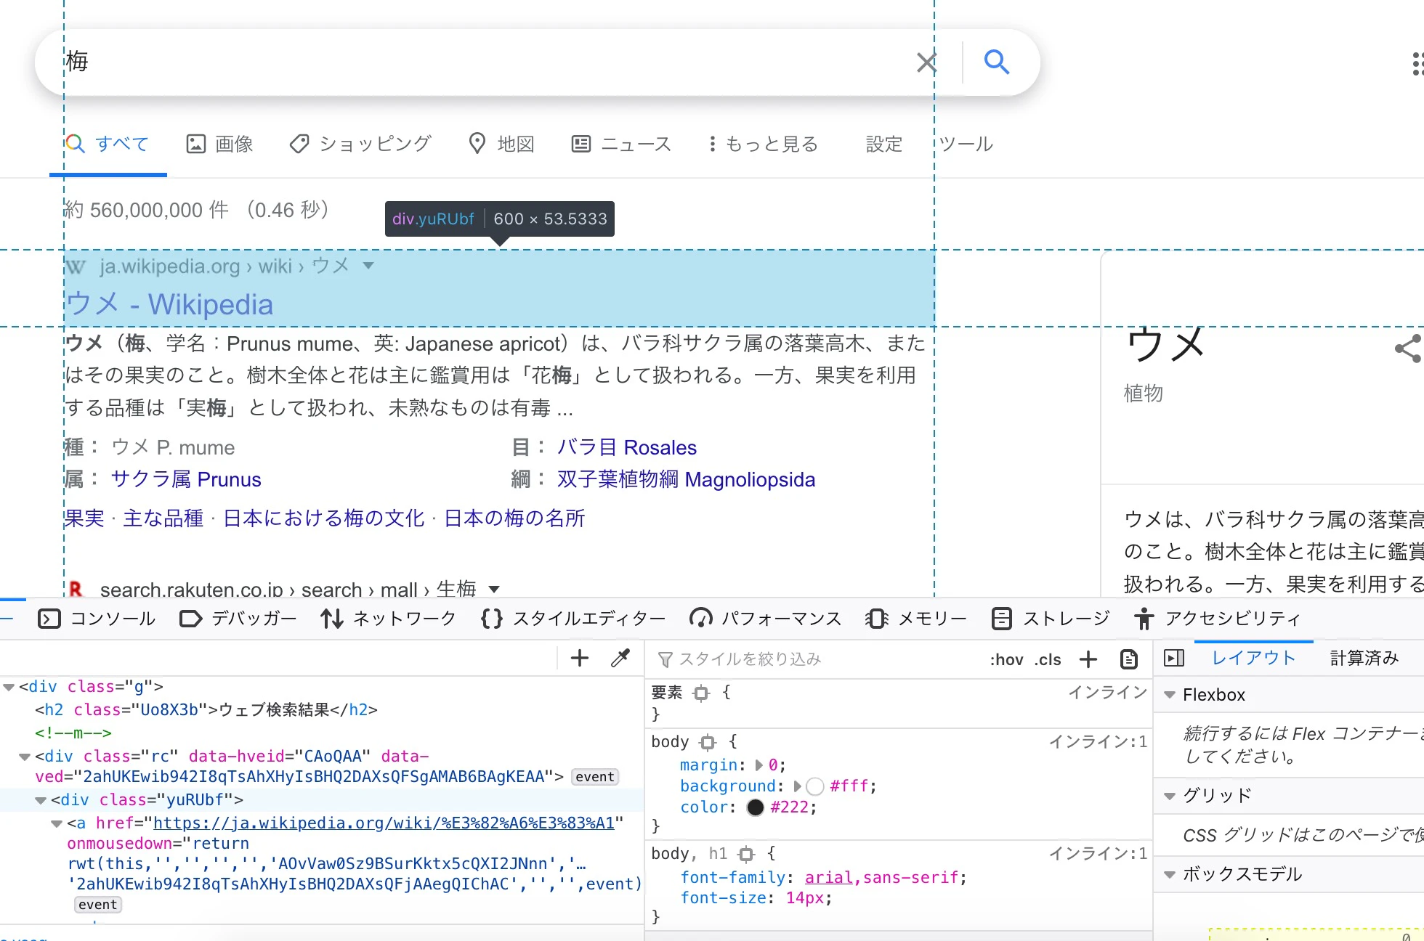Viewport: 1424px width, 941px height.
Task: Click the arial font-family value
Action: pyautogui.click(x=828, y=878)
